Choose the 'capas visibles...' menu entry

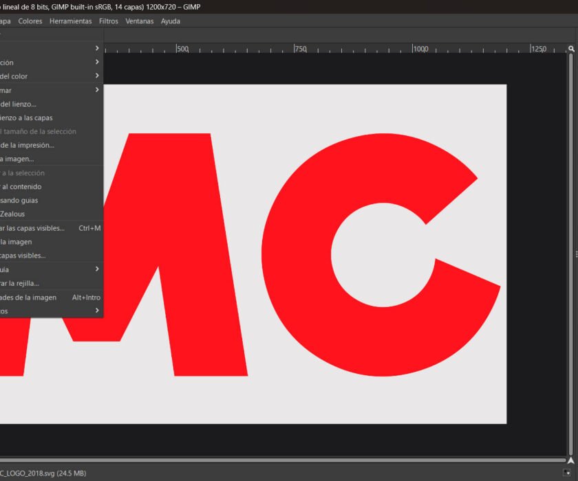coord(51,256)
